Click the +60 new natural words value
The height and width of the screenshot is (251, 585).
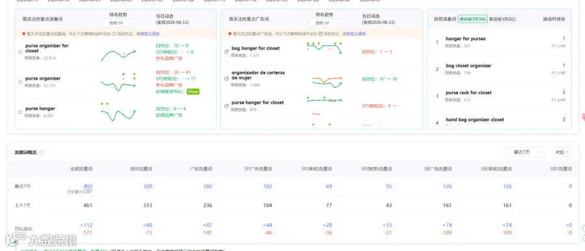click(147, 225)
